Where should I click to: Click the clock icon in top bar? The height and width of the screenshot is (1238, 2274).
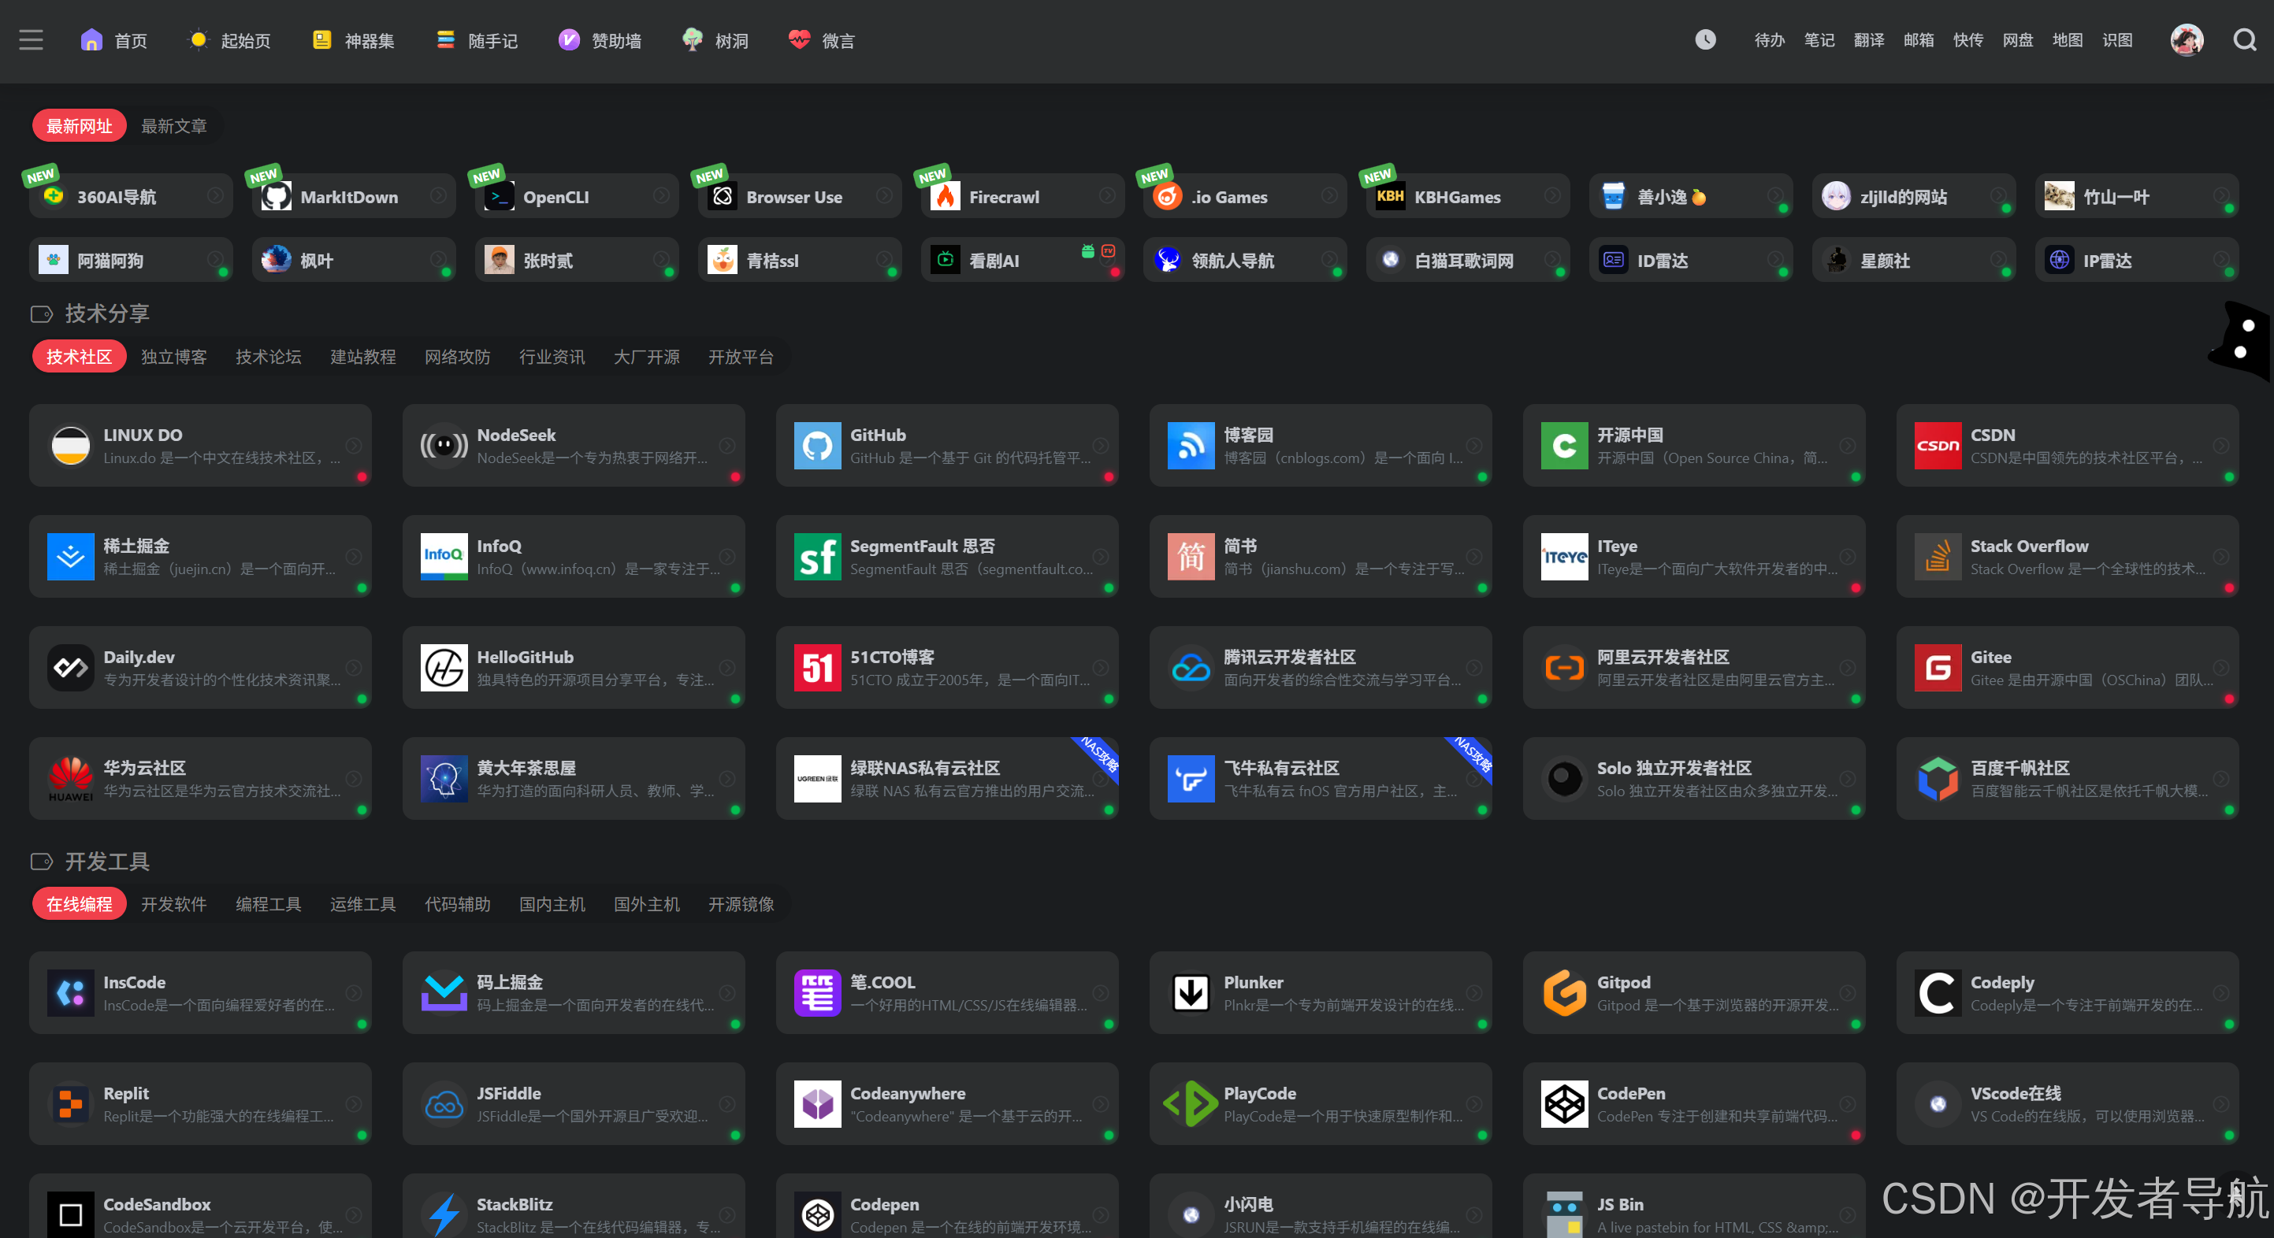coord(1705,41)
